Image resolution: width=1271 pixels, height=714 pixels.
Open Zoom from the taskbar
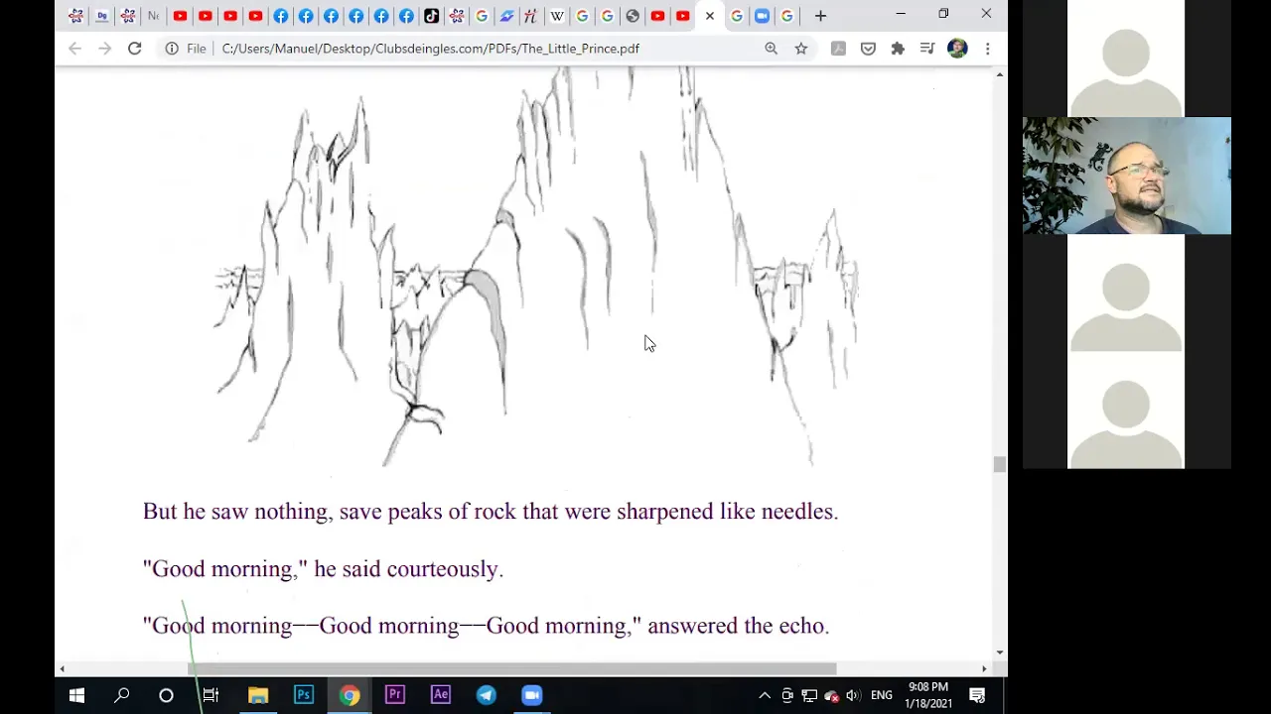coord(531,695)
